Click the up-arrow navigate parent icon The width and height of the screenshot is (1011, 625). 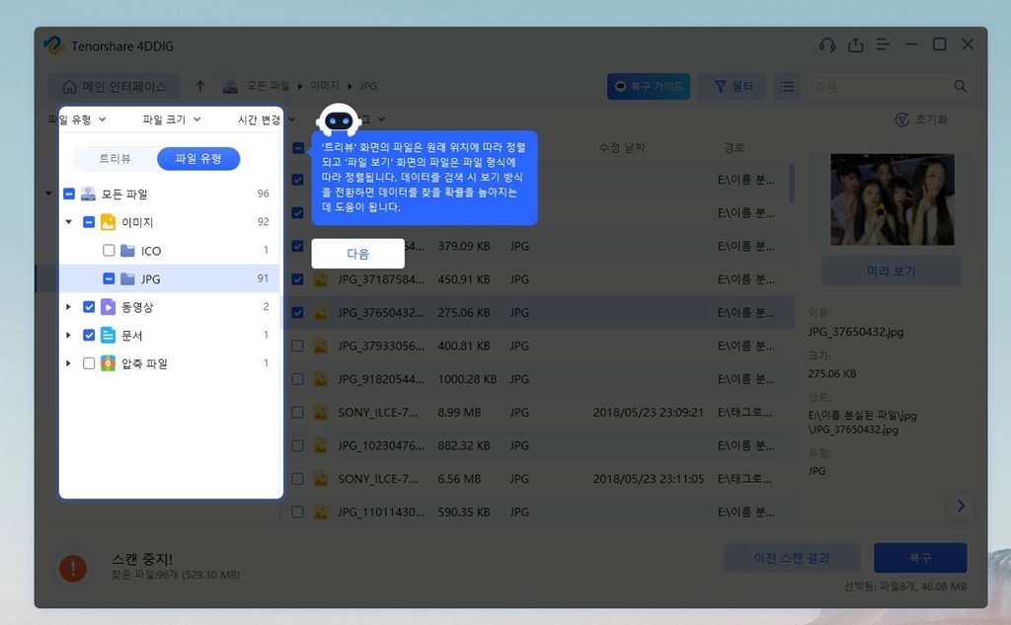point(200,86)
